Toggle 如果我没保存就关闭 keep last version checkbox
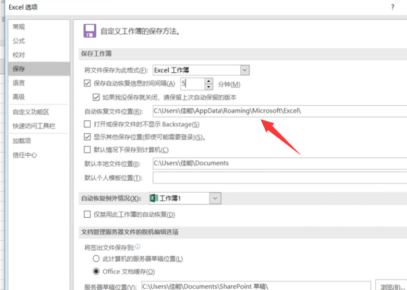 click(x=96, y=97)
